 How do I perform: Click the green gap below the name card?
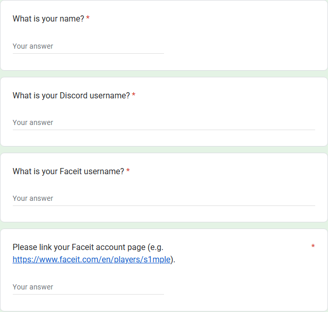[164, 74]
